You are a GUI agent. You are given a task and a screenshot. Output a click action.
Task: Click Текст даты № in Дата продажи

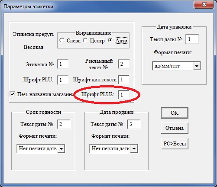pyautogui.click(x=134, y=124)
